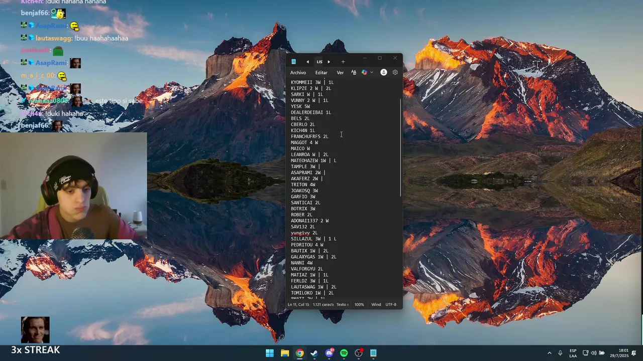Screen dimensions: 643x361
Task: Click the 1.121 caracteres status entry
Action: (323, 304)
